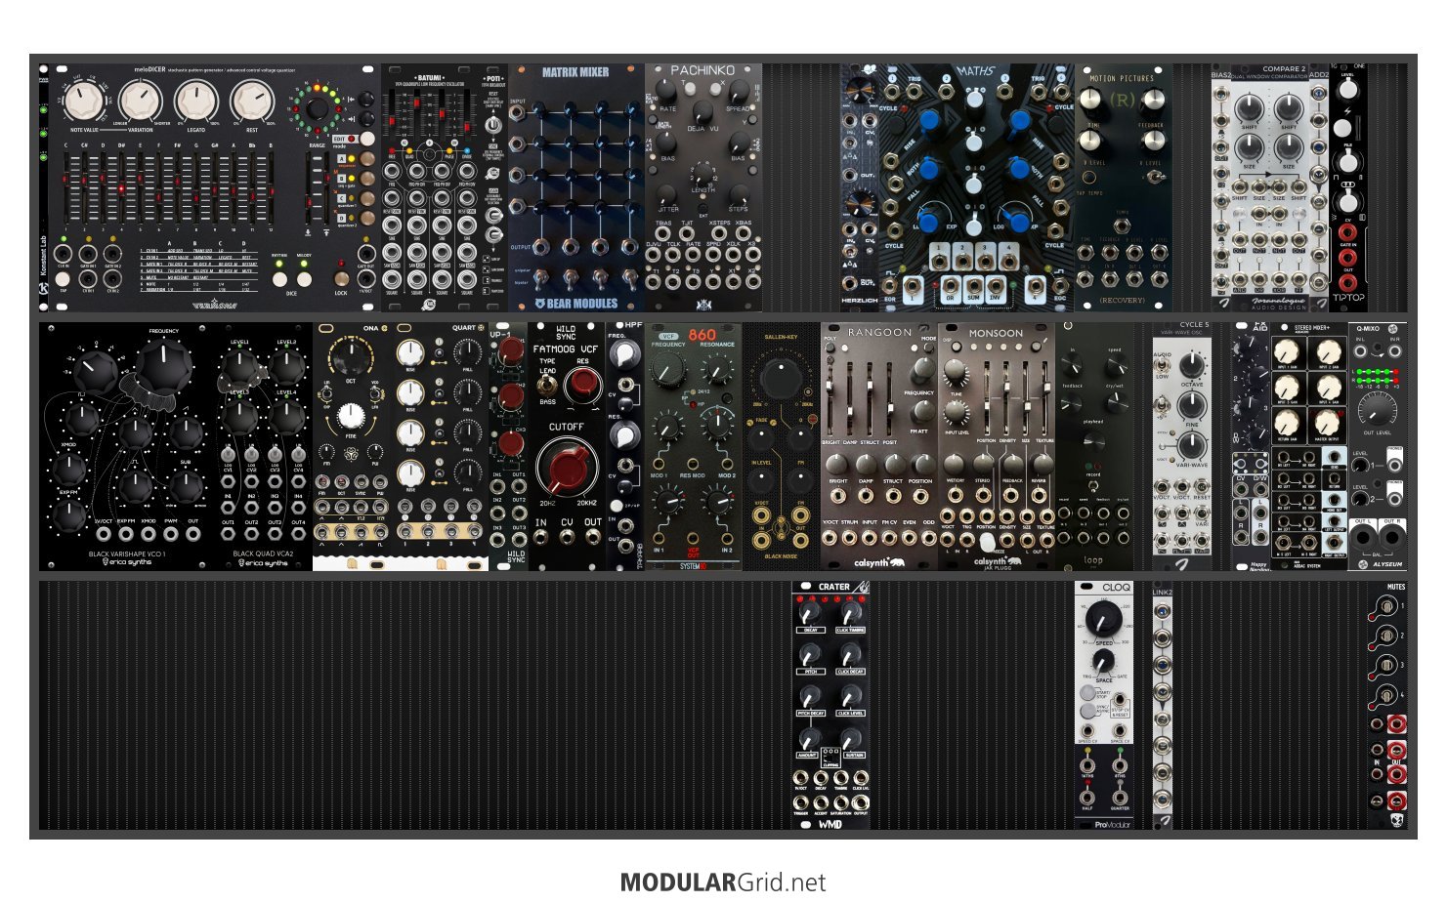The height and width of the screenshot is (903, 1447).
Task: Click the Pachinko STEPS knob
Action: click(739, 194)
